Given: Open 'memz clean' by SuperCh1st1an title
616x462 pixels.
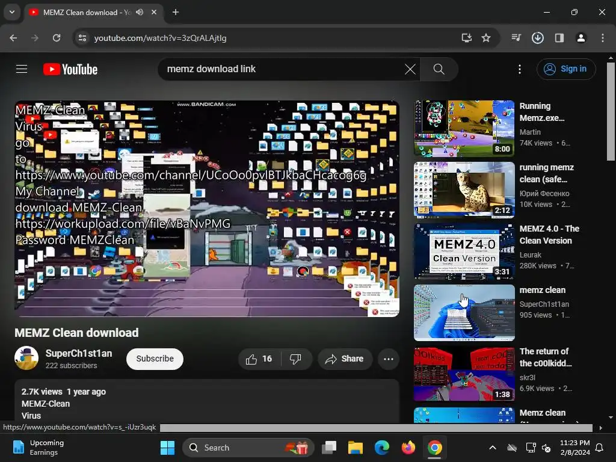Looking at the screenshot, I should pyautogui.click(x=543, y=290).
